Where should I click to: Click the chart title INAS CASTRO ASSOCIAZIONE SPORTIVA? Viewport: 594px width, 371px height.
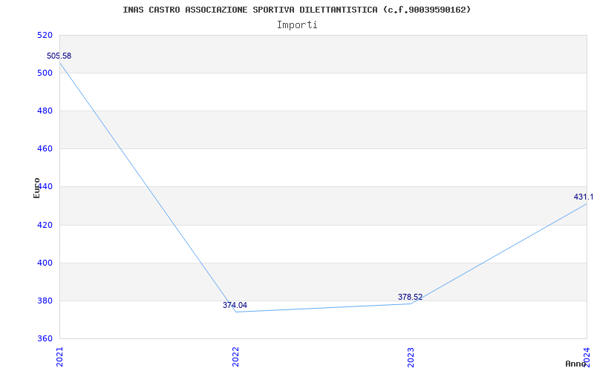(x=296, y=10)
